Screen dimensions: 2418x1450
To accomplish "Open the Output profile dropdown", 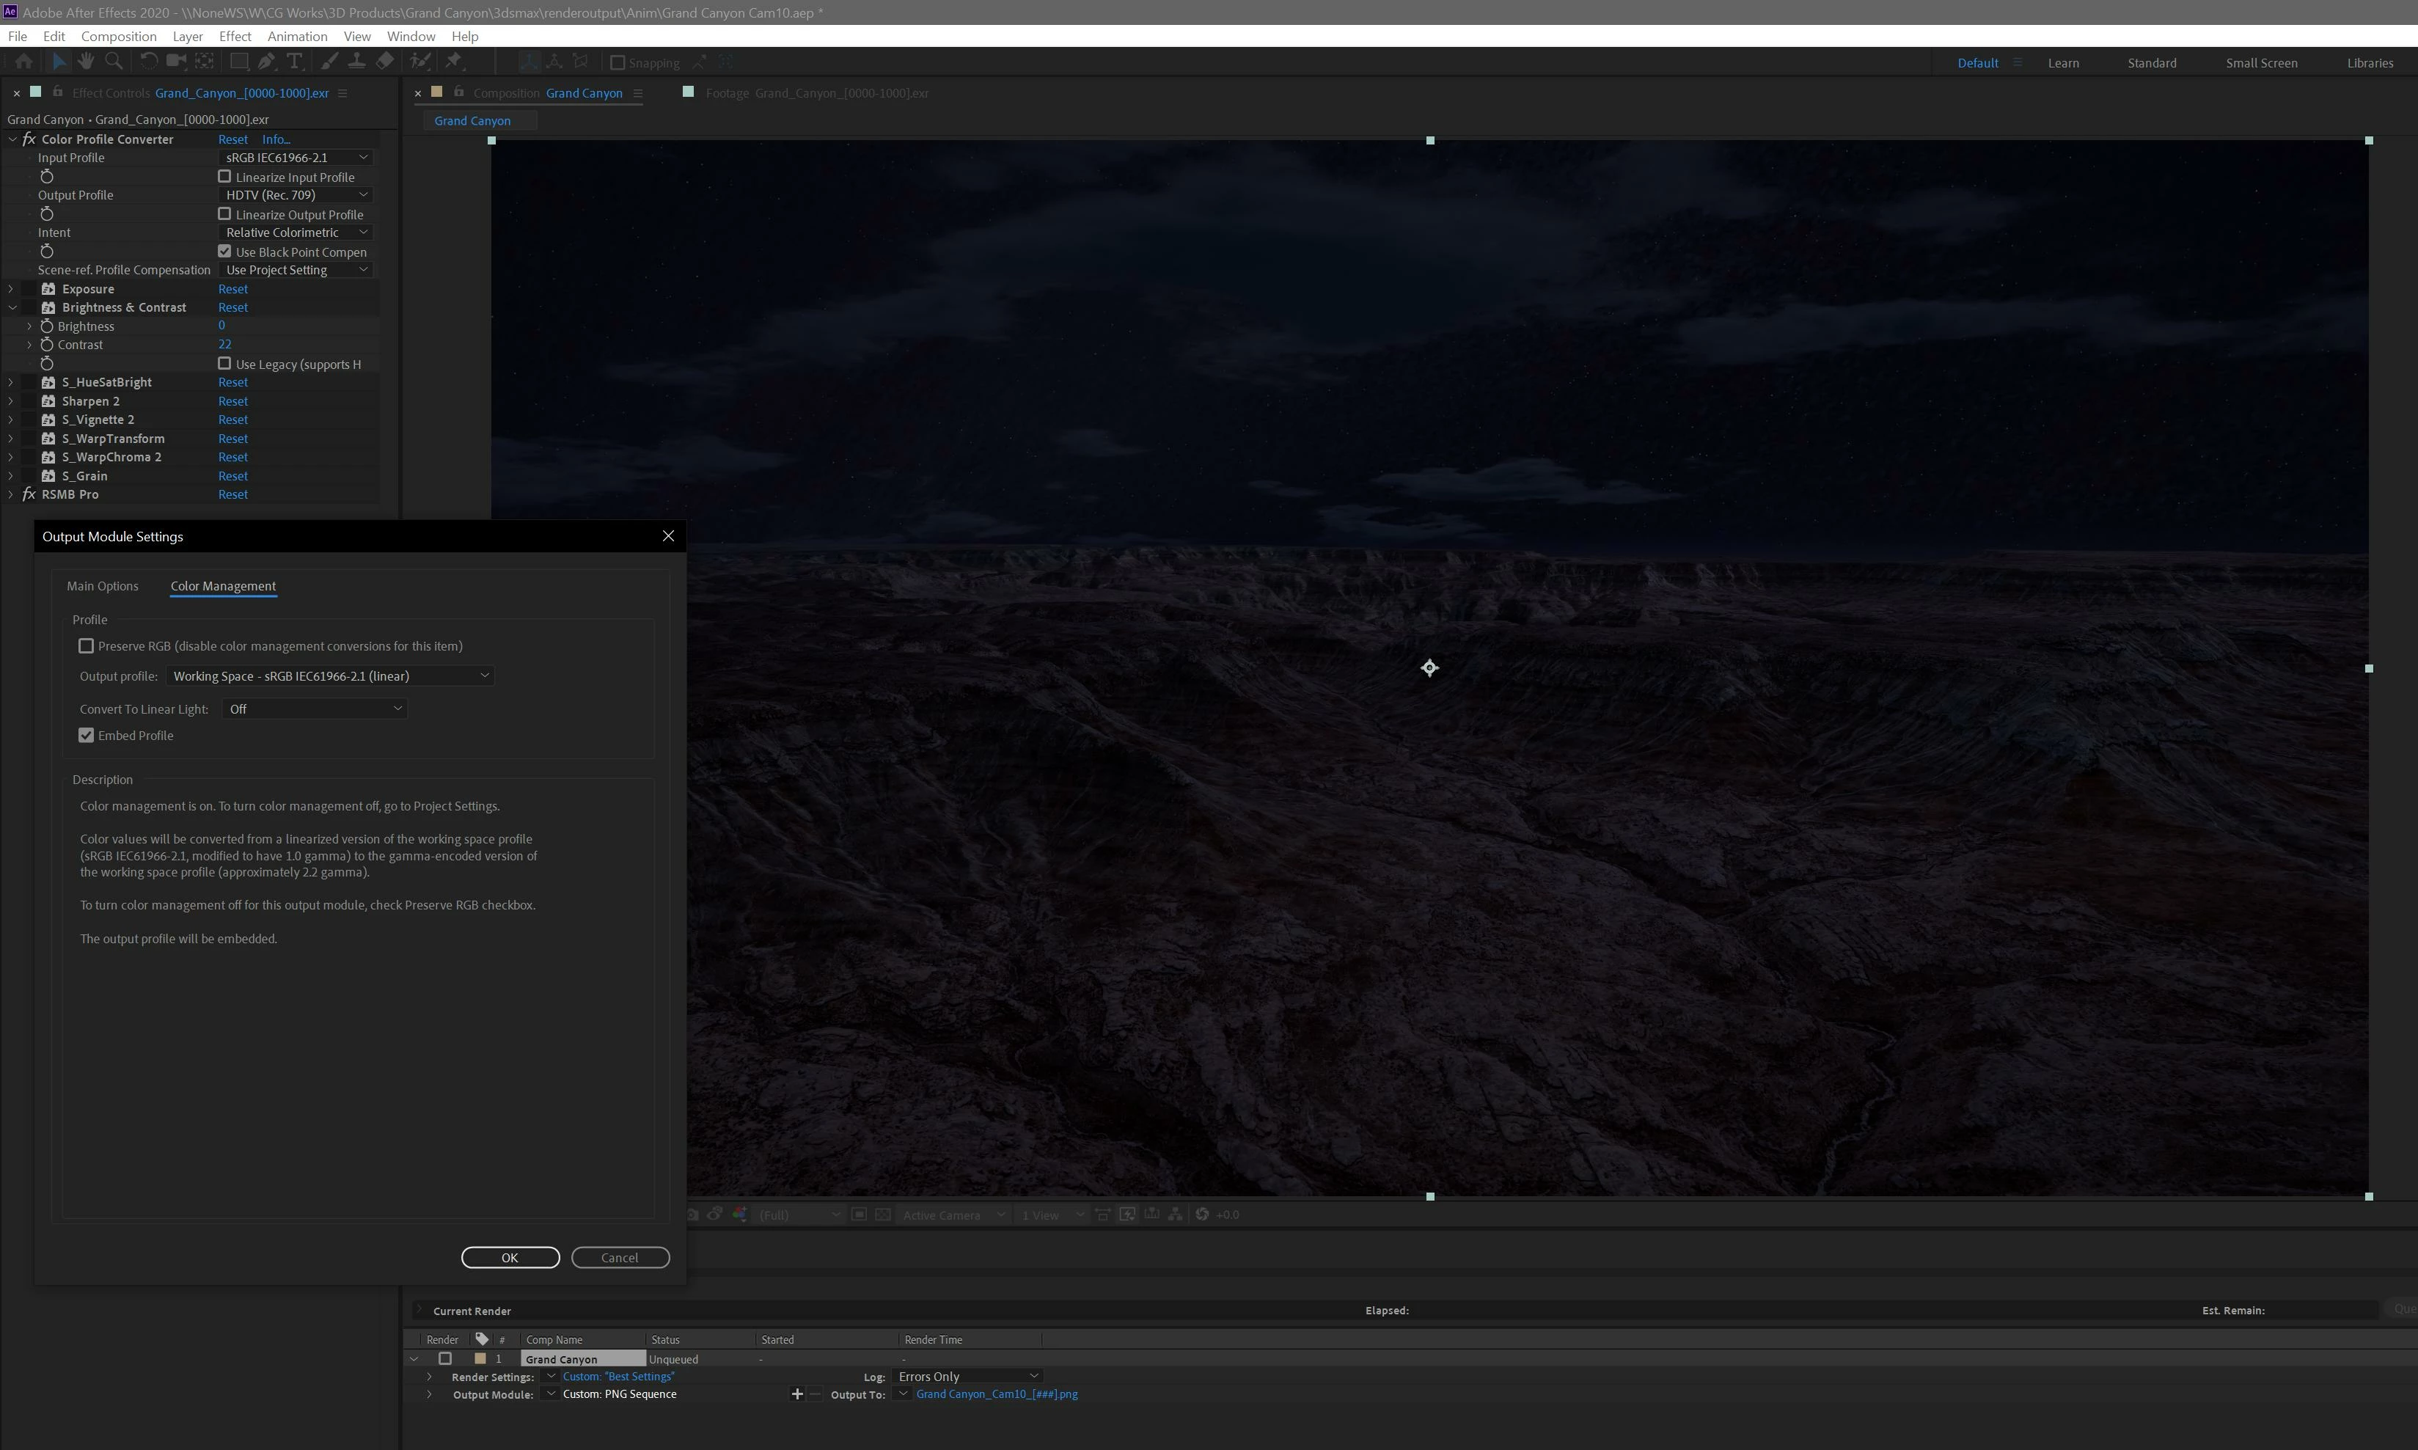I will click(330, 676).
